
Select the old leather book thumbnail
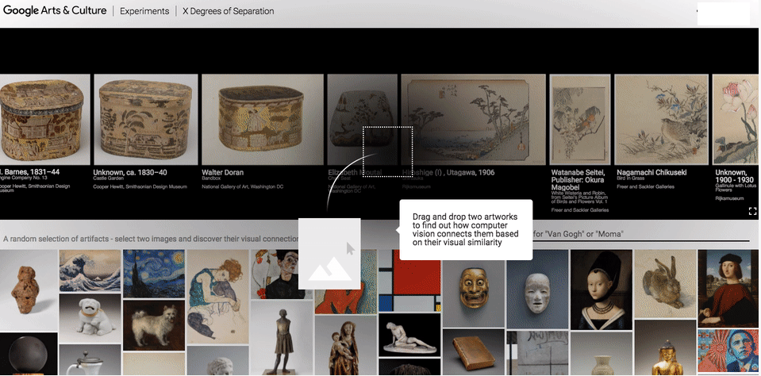point(473,352)
